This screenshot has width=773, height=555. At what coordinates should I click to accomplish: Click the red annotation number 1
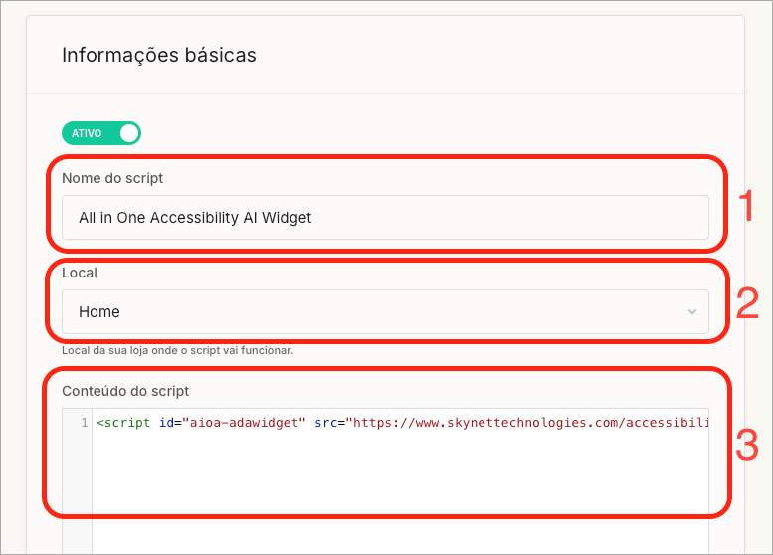[746, 206]
